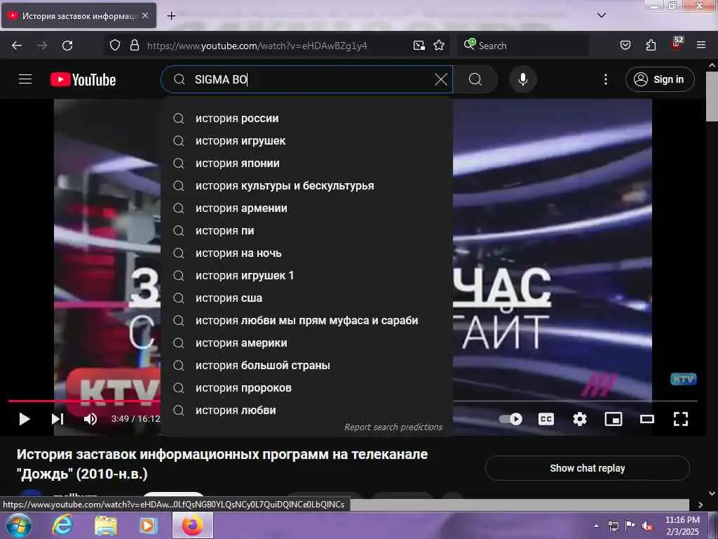
Task: Pick suggestion история пророков
Action: coord(307,387)
